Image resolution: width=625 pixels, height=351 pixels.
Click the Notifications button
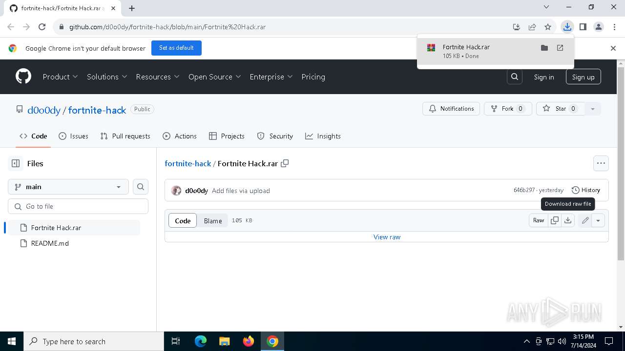[451, 109]
